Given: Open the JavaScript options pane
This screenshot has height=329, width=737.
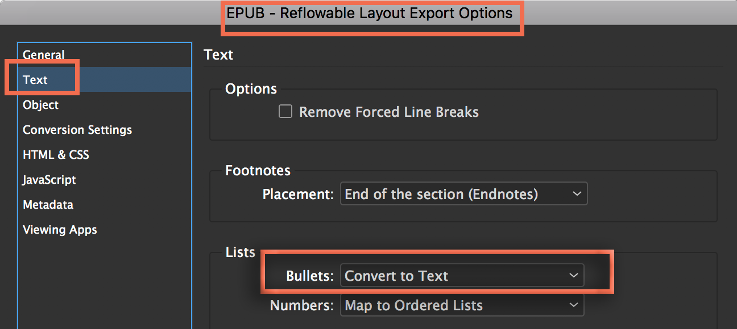Looking at the screenshot, I should click(x=49, y=180).
